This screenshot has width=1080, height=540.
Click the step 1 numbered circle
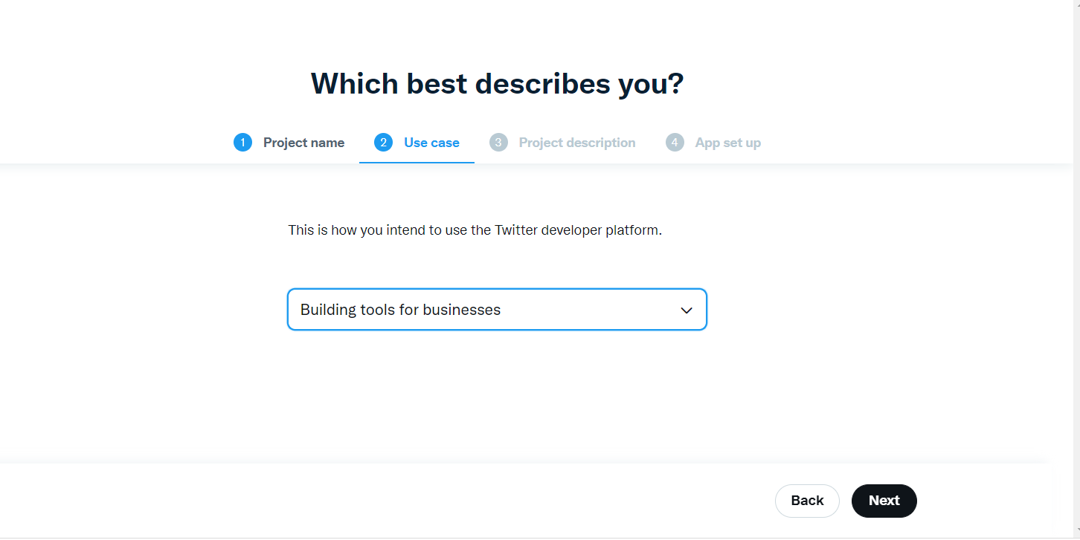(x=242, y=142)
